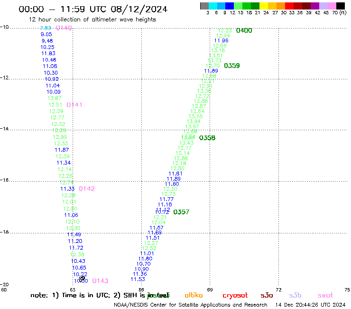
Task: Click the wave height value '11.83'
Action: (x=48, y=53)
